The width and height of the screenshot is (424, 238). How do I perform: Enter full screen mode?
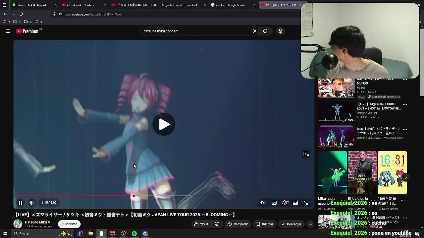(x=306, y=203)
